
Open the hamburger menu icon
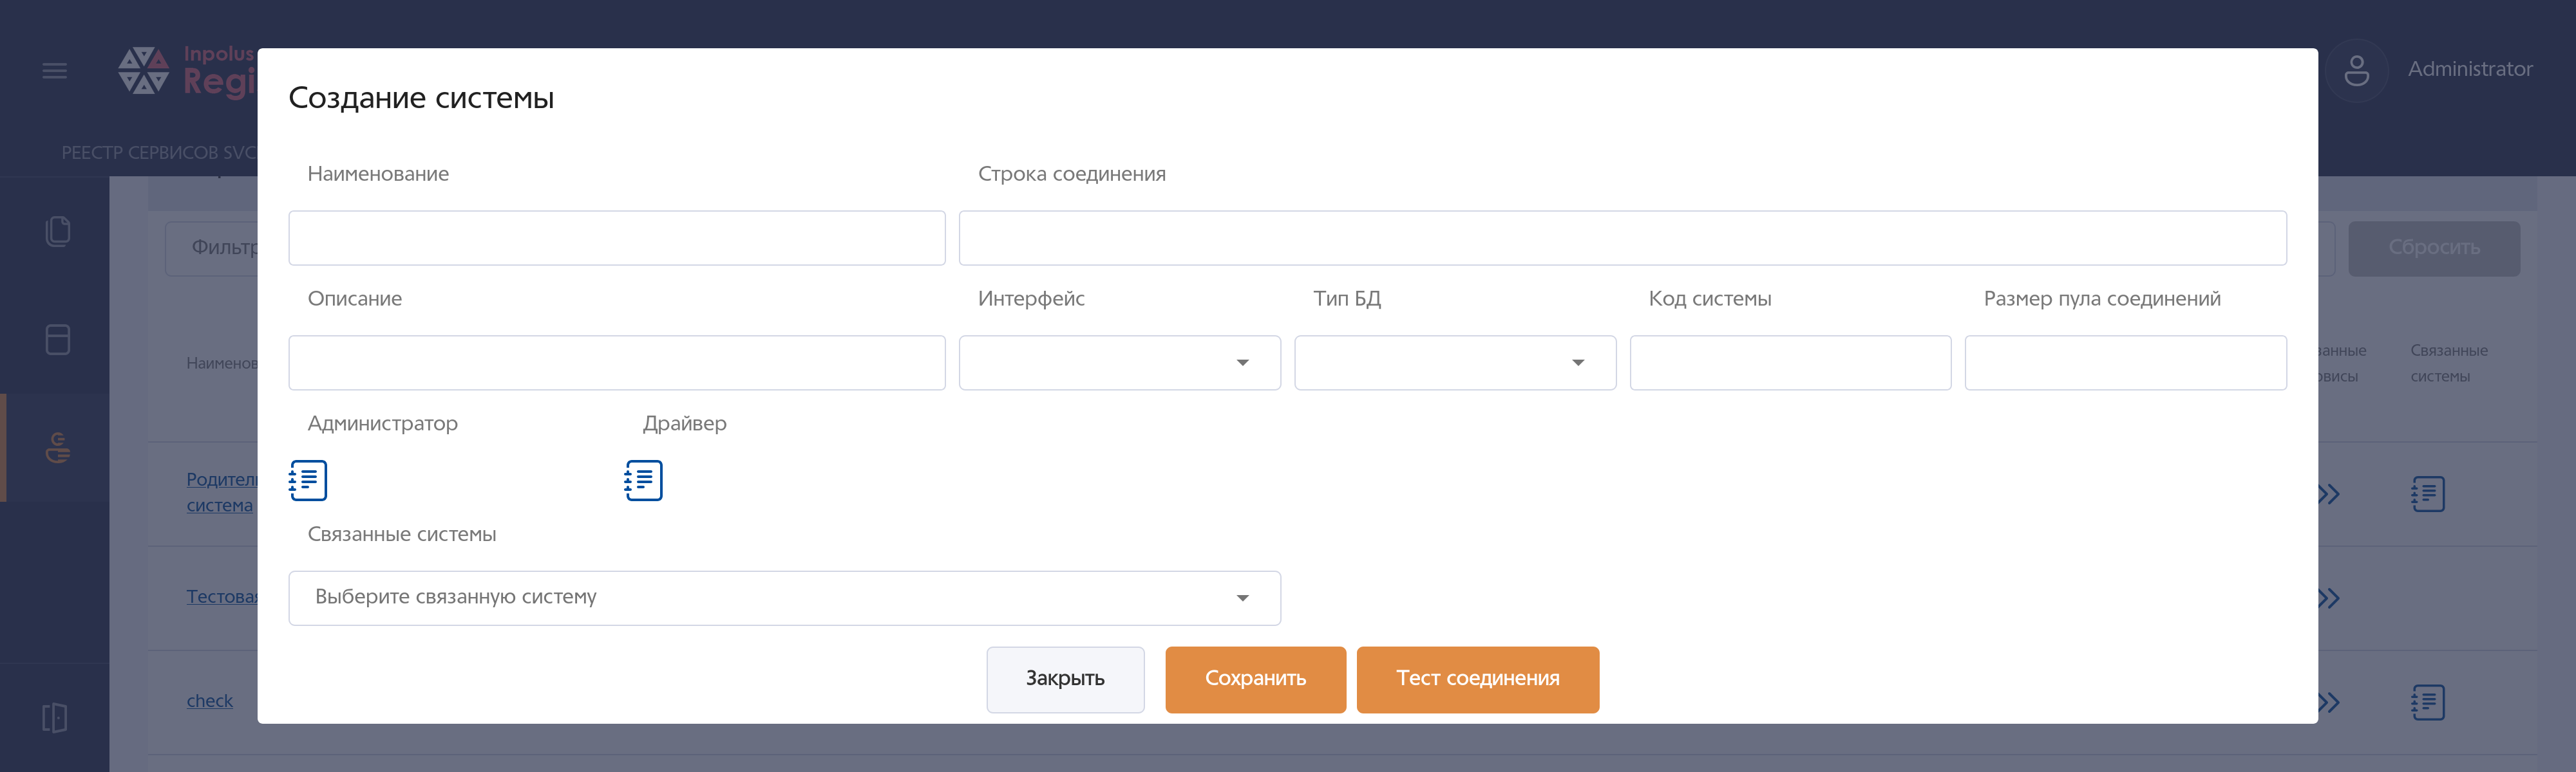tap(55, 71)
